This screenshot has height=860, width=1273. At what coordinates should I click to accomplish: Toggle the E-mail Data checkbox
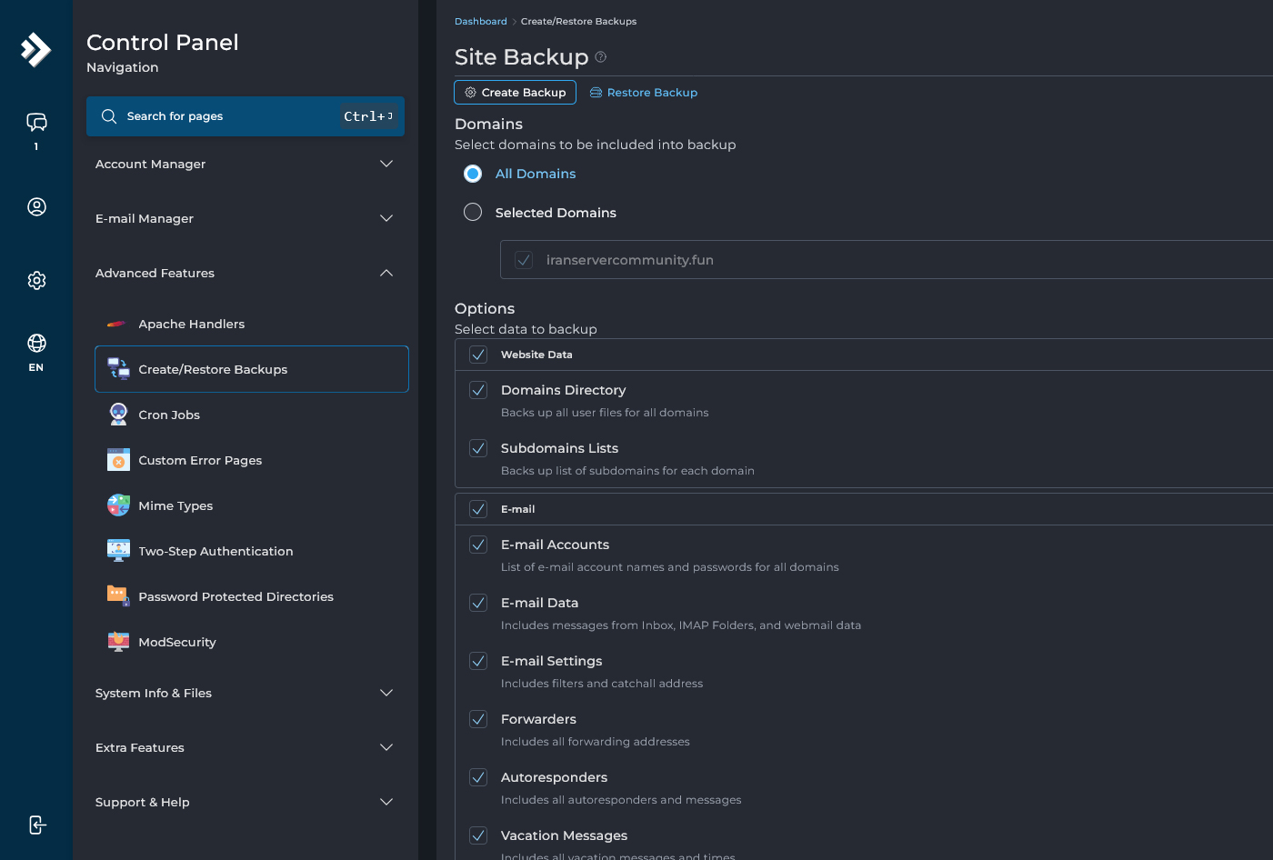pos(478,603)
